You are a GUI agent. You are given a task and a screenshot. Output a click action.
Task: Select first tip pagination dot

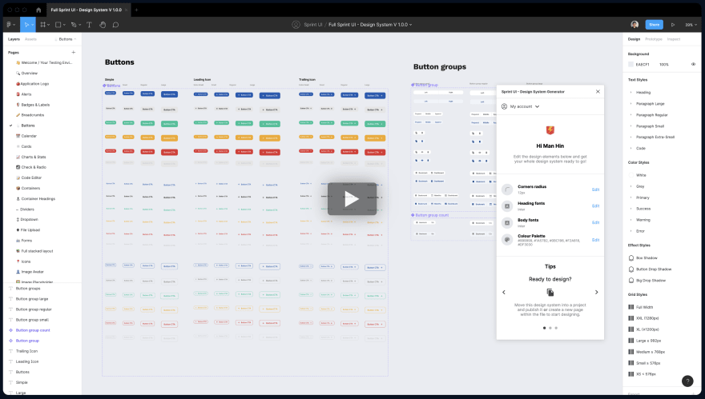point(545,328)
